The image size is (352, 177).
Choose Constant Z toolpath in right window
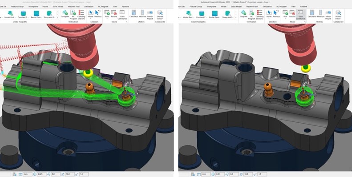pyautogui.click(x=202, y=14)
